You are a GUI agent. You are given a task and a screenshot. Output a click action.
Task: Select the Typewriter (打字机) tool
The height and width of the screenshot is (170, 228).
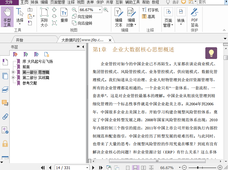pyautogui.click(x=150, y=10)
